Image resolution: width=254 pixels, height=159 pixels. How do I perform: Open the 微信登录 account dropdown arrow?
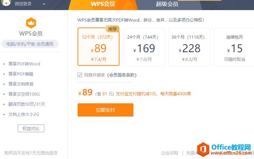(44, 4)
